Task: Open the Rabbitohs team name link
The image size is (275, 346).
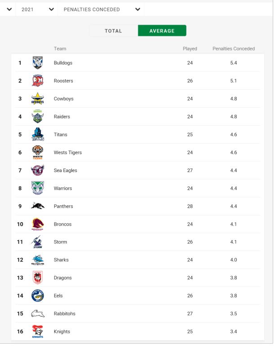Action: pos(64,314)
